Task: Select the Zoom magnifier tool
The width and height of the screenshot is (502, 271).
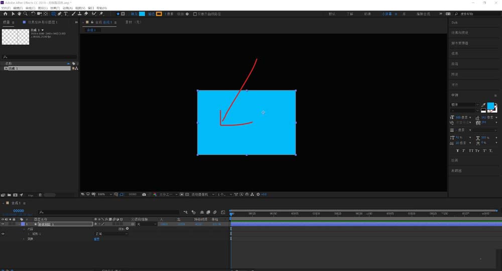Action: 25,14
